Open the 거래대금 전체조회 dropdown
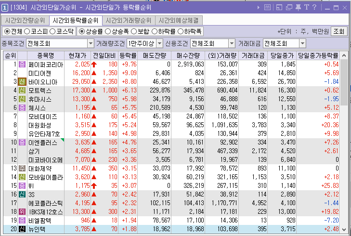 click(302, 43)
